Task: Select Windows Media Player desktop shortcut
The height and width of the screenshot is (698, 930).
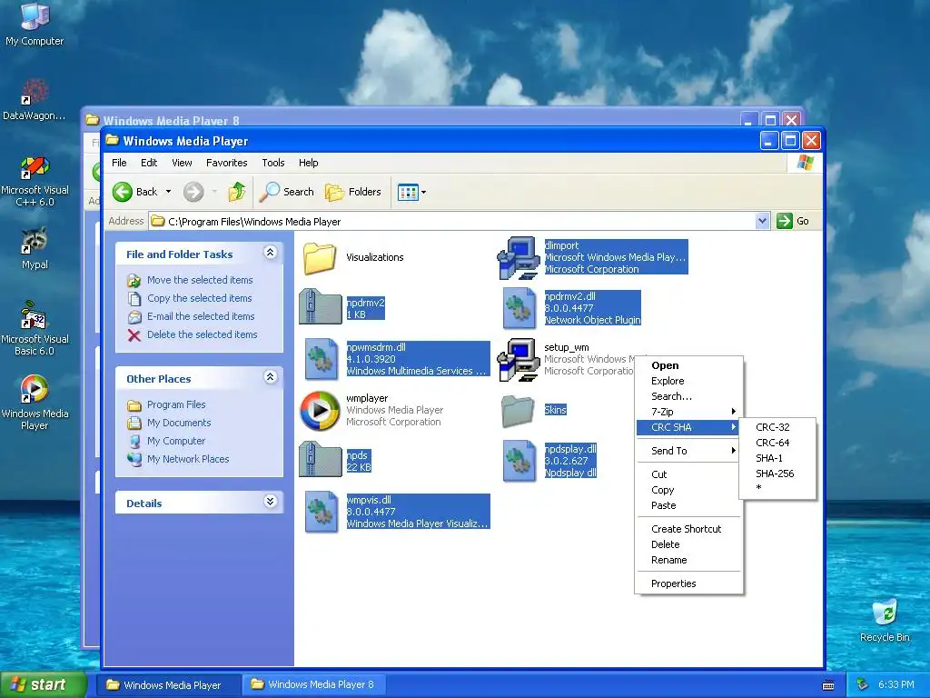Action: [x=35, y=402]
